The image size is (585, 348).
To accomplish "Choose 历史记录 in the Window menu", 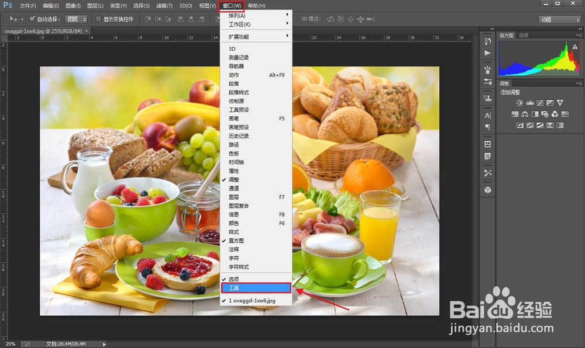I will tap(256, 136).
